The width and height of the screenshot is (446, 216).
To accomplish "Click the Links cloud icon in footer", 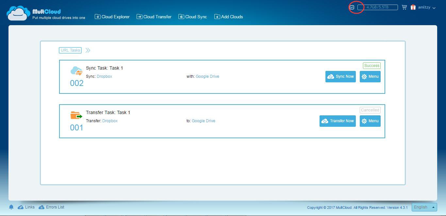I will 21,207.
